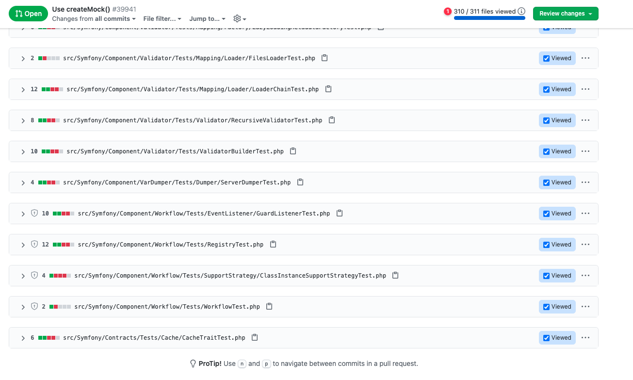The height and width of the screenshot is (380, 633).
Task: Open ServerDumperTest.php file link
Action: point(177,182)
